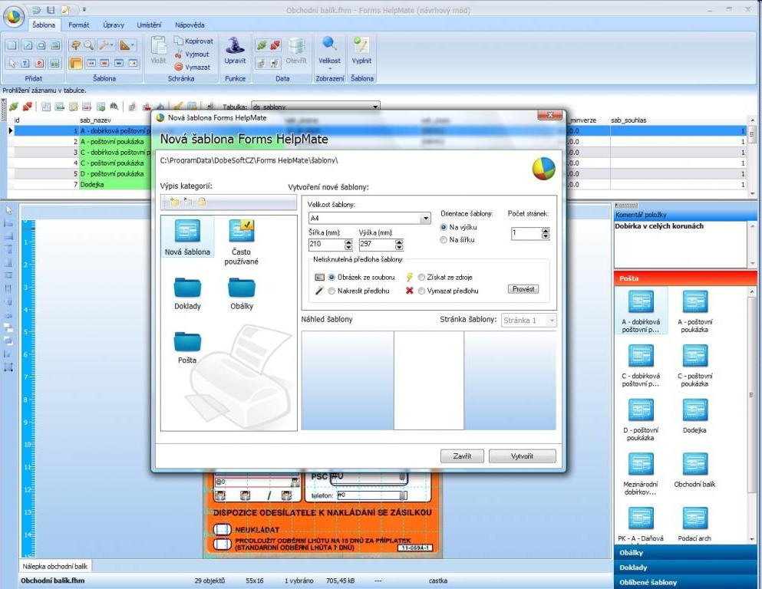Click the Otevřít database icon
Screen dimensions: 762x589
pos(296,46)
